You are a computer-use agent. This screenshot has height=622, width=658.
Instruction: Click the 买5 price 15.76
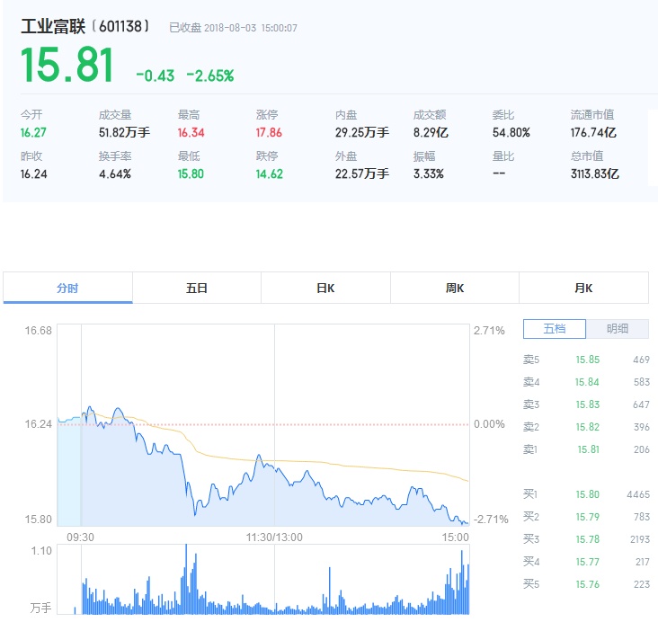coord(588,584)
